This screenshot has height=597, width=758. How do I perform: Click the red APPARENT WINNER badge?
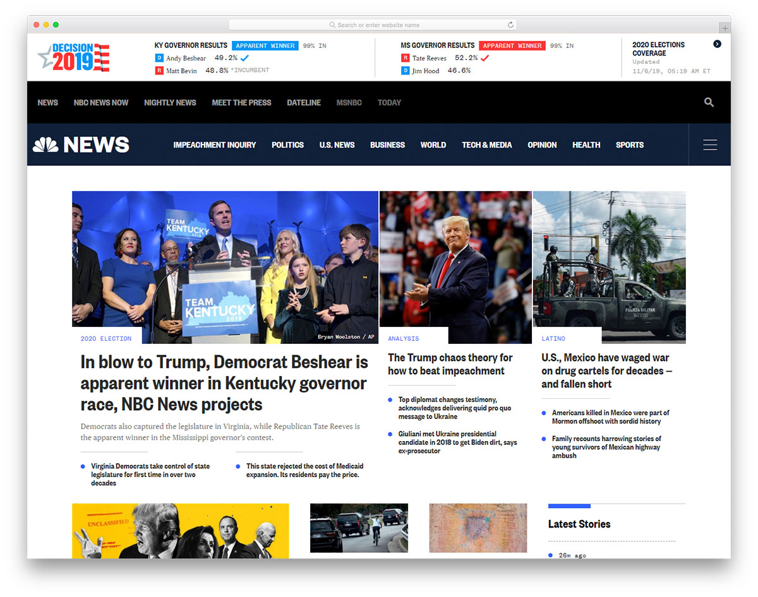(x=512, y=45)
